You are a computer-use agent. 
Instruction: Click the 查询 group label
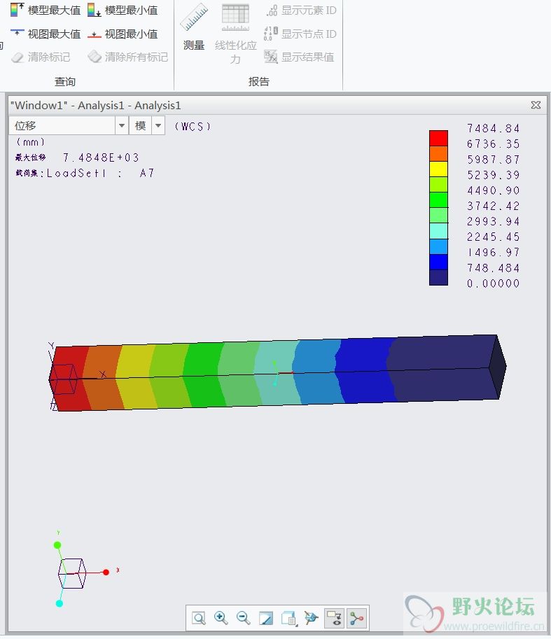coord(65,81)
